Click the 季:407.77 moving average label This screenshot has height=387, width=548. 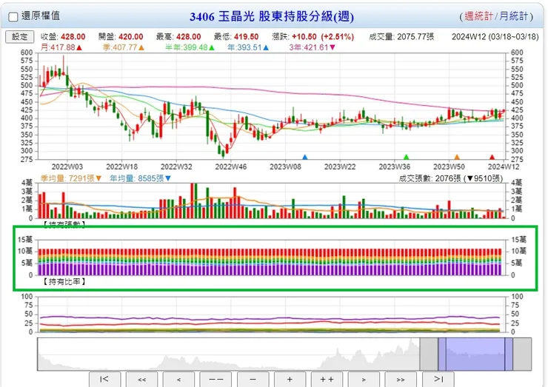click(x=124, y=47)
